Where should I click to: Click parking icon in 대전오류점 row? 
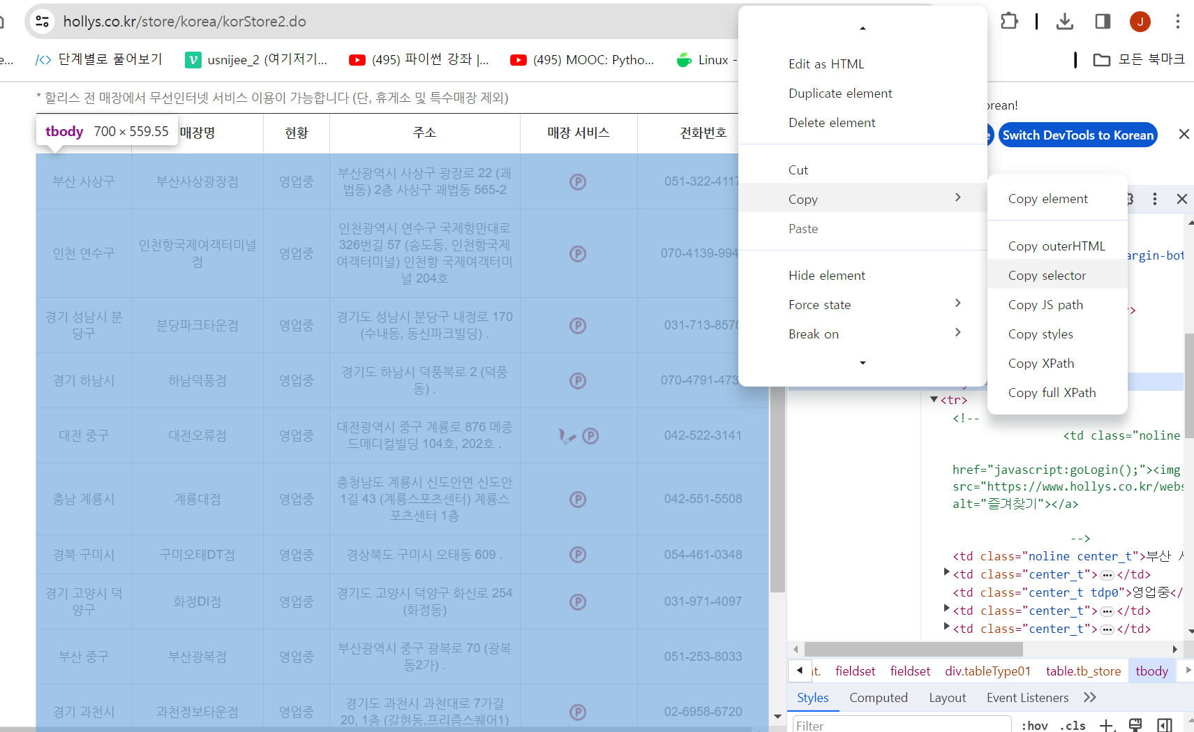(590, 436)
